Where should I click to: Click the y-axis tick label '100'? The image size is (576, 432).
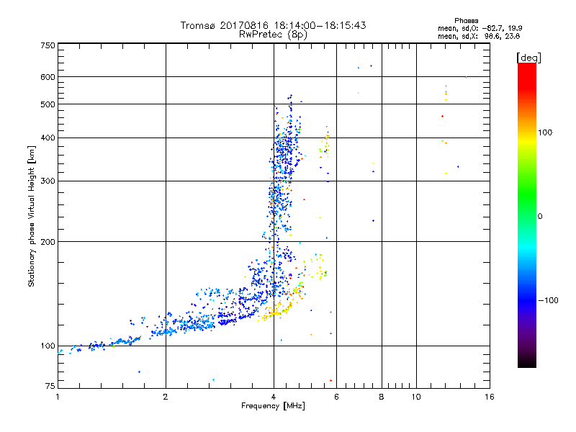pyautogui.click(x=48, y=346)
